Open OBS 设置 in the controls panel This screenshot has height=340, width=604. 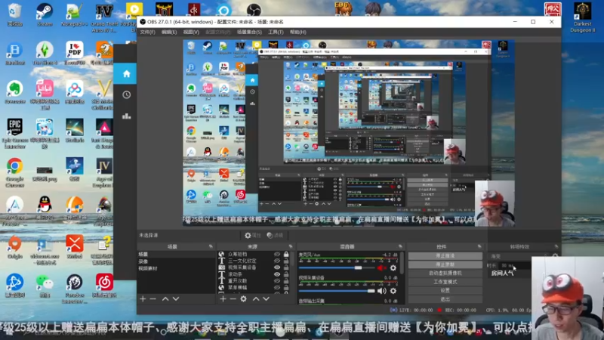(445, 290)
